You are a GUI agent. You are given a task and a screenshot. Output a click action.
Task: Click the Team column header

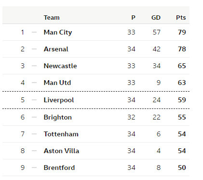point(52,18)
